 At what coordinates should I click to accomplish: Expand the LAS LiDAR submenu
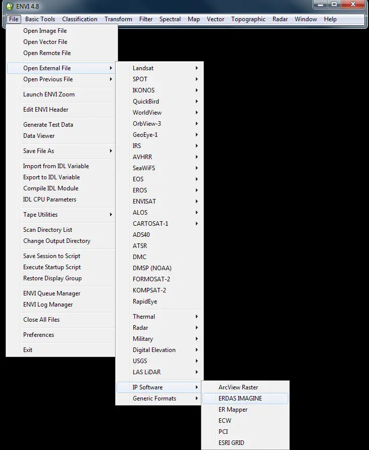click(x=160, y=372)
